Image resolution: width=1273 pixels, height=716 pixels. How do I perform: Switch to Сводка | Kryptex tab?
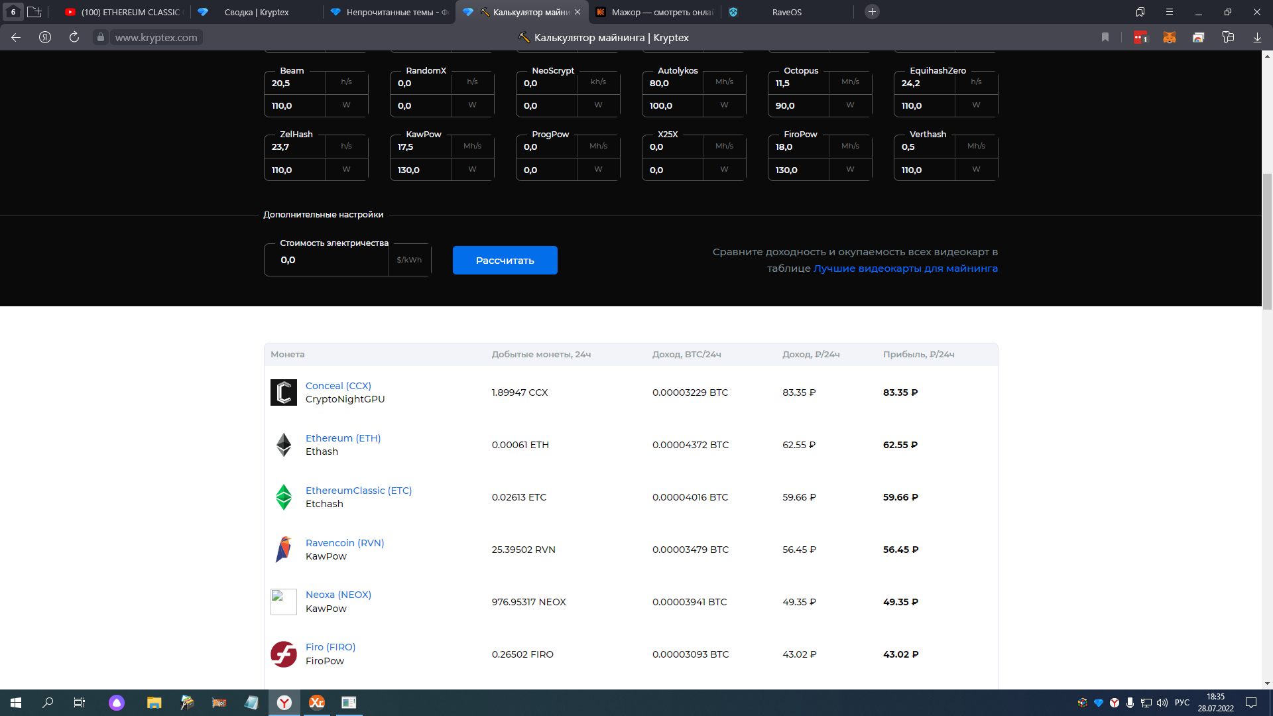[257, 12]
